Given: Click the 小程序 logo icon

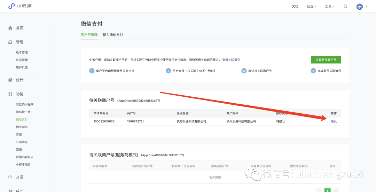Looking at the screenshot, I should point(11,6).
